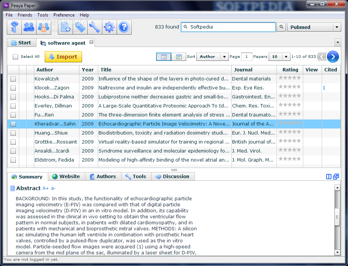The image size is (348, 266).
Task: Tick the Select All checkbox
Action: pyautogui.click(x=15, y=57)
